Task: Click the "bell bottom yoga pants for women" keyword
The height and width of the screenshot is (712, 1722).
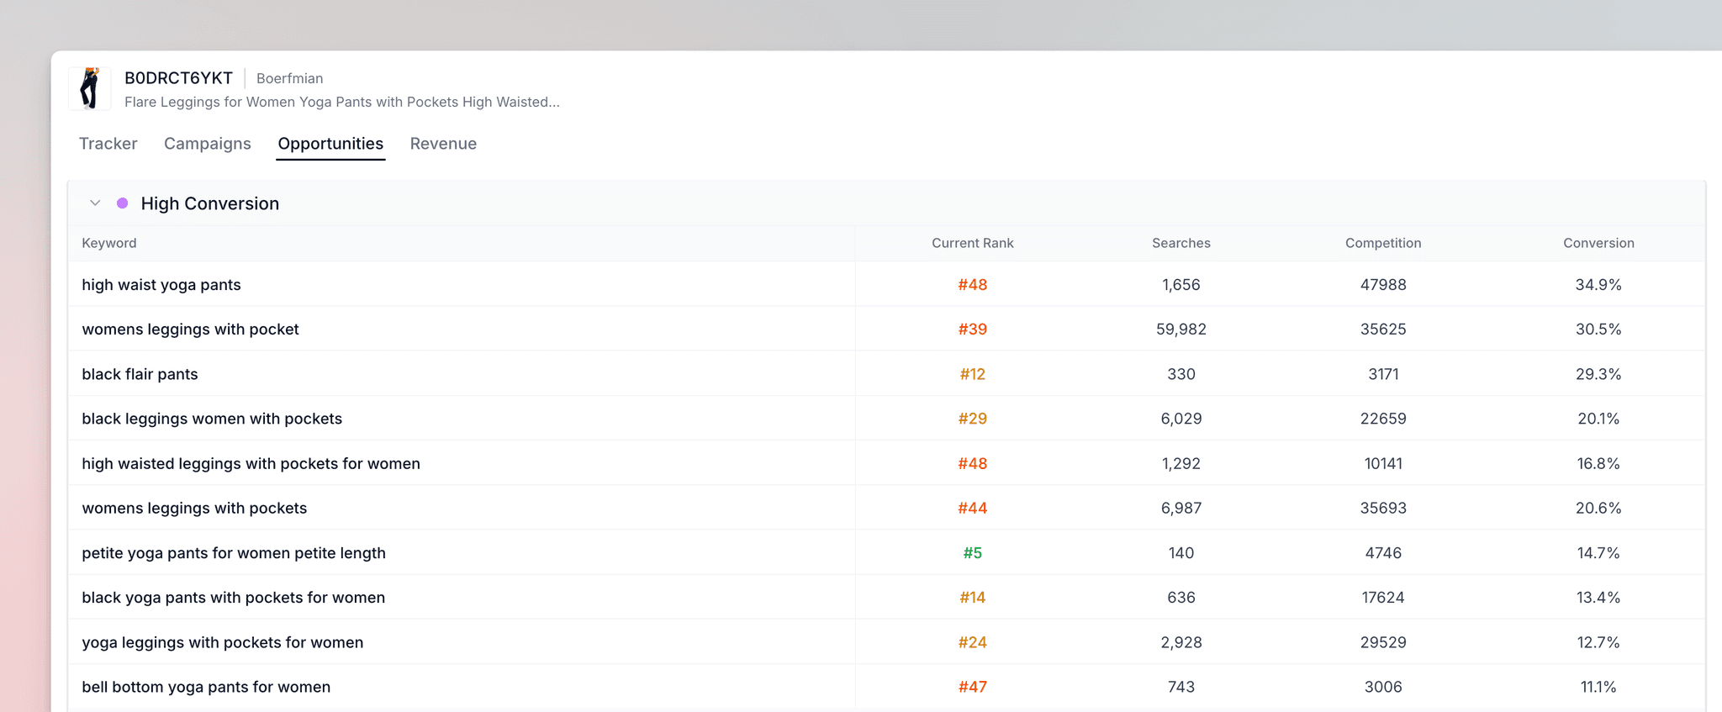Action: [x=206, y=687]
